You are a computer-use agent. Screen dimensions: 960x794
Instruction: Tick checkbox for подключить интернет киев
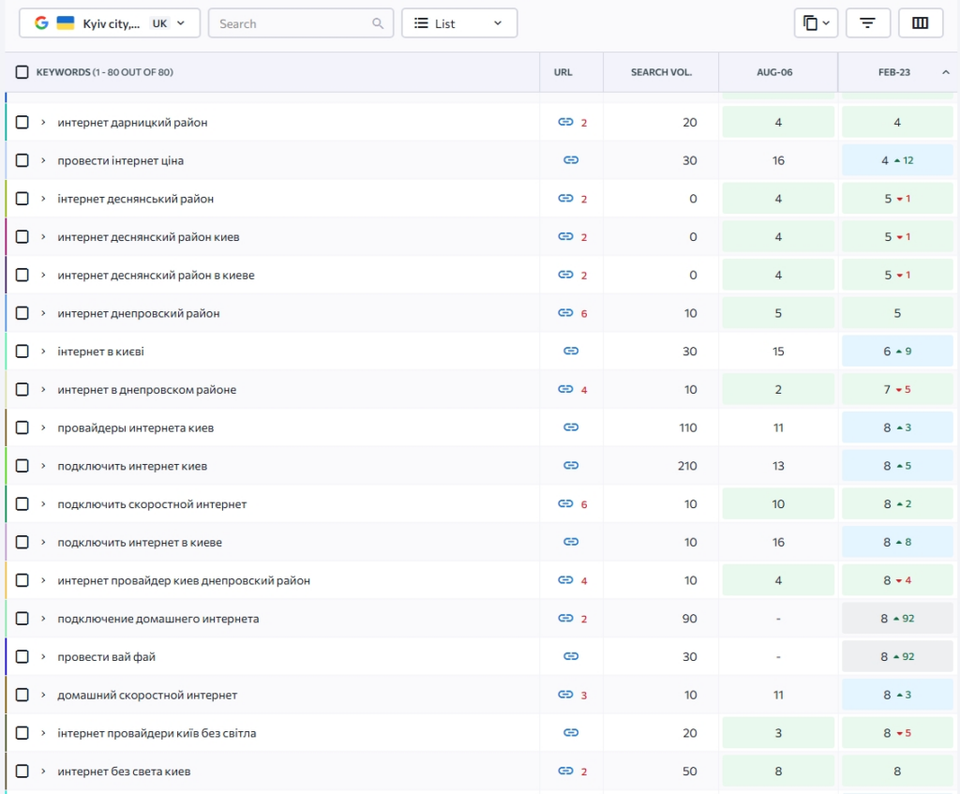[x=22, y=466]
